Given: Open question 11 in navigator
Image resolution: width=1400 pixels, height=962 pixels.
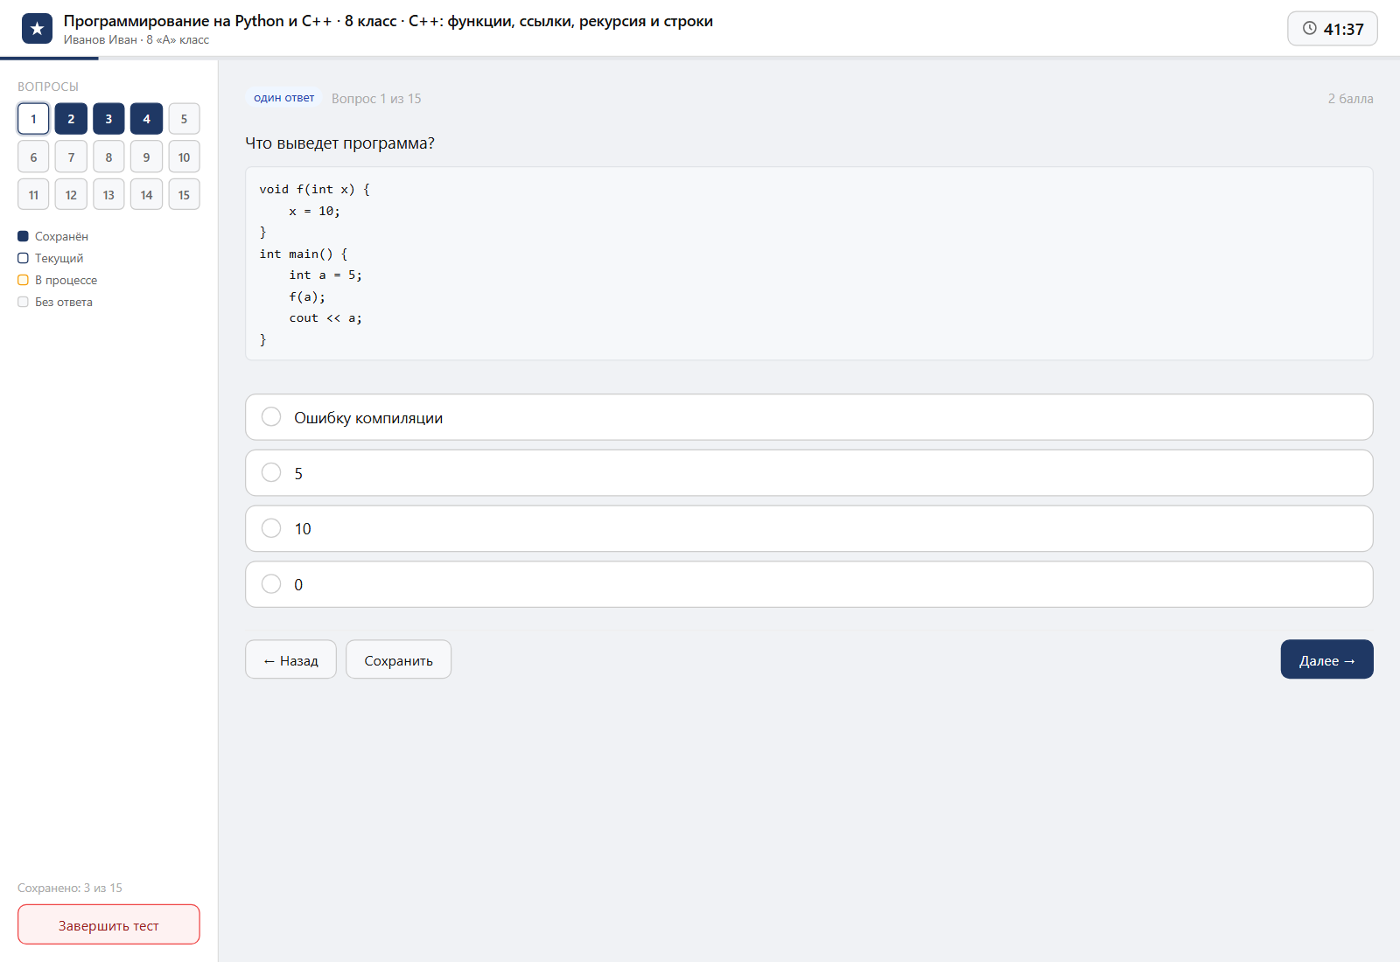Looking at the screenshot, I should (x=33, y=195).
